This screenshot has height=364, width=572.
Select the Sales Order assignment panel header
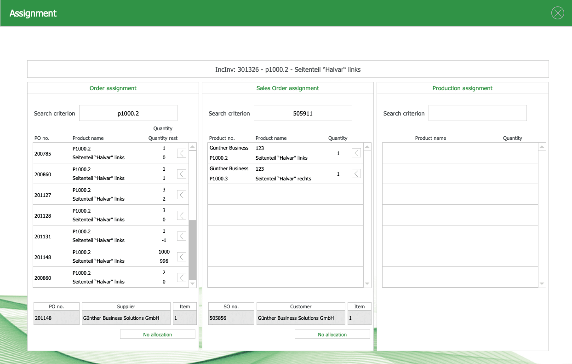click(x=287, y=88)
